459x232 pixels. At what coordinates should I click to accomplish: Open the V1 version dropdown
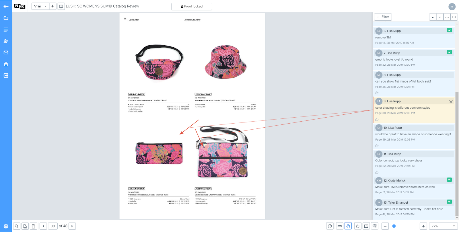tap(40, 6)
